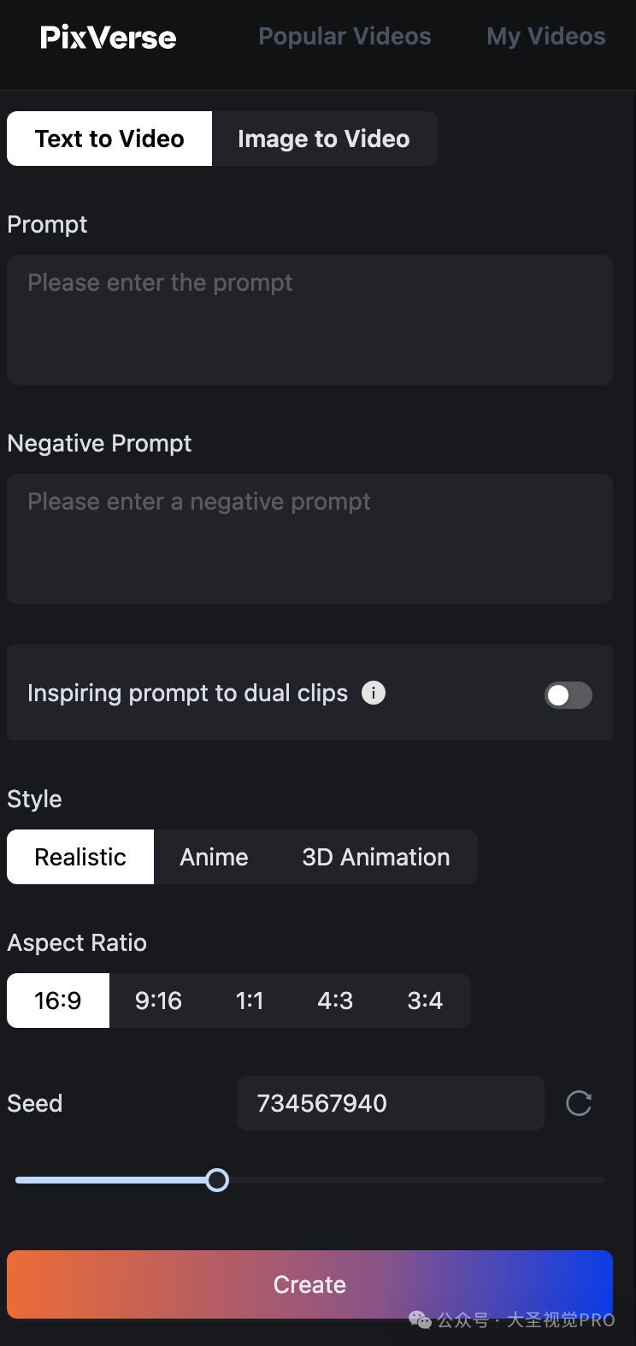Click the refresh seed icon
Image resolution: width=636 pixels, height=1346 pixels.
click(579, 1103)
